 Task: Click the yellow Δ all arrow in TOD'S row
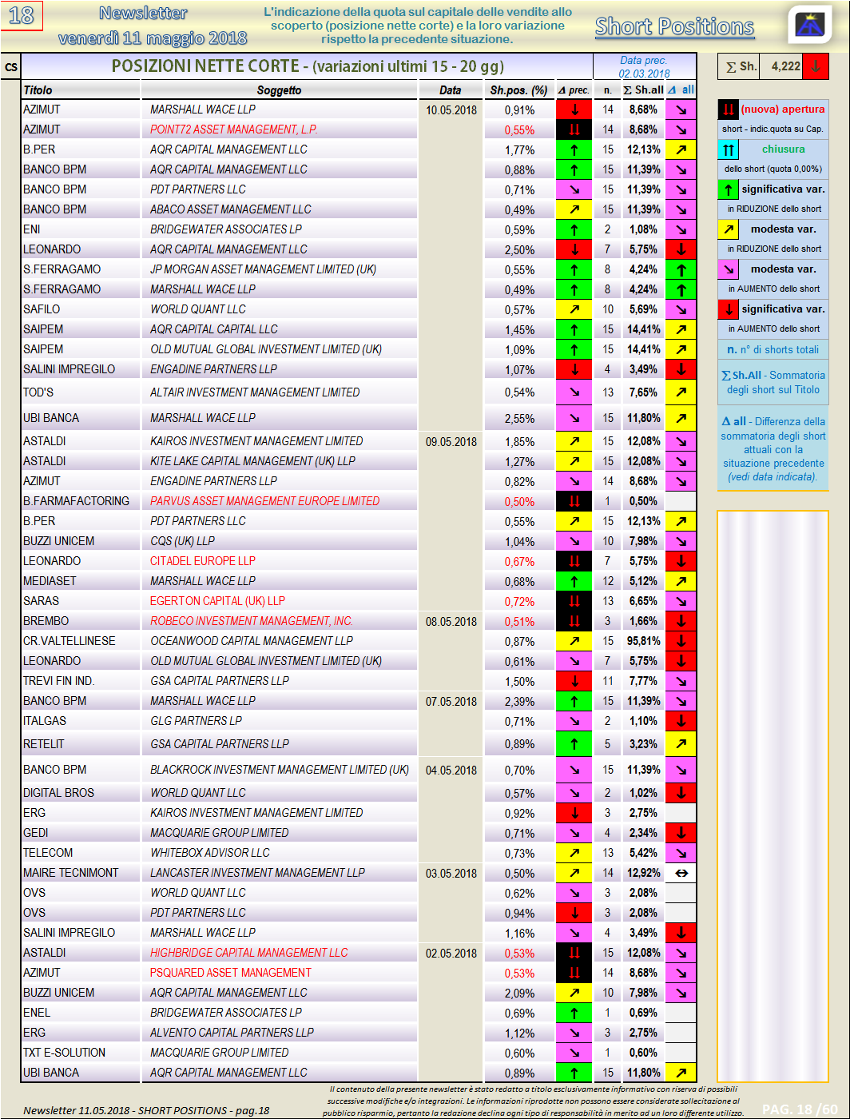pos(681,392)
